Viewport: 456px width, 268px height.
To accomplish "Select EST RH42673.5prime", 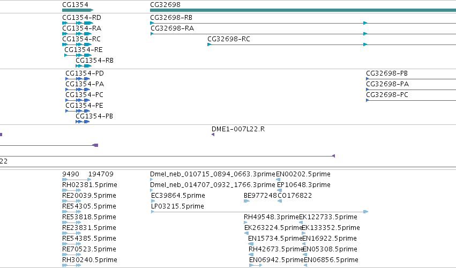I will (276, 249).
